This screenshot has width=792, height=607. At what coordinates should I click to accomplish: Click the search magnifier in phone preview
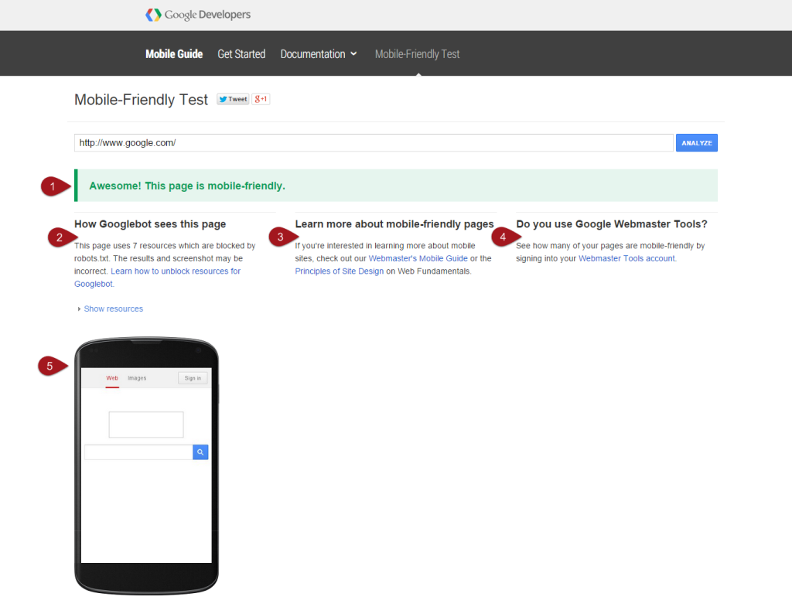(x=200, y=452)
